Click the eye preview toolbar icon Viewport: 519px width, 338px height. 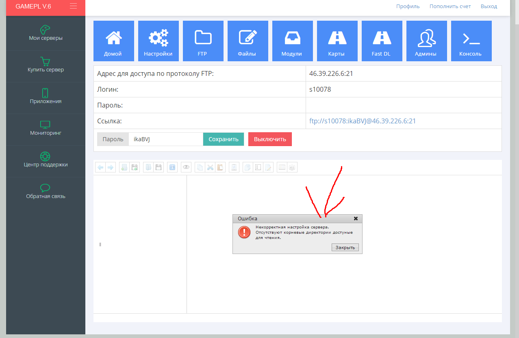186,167
